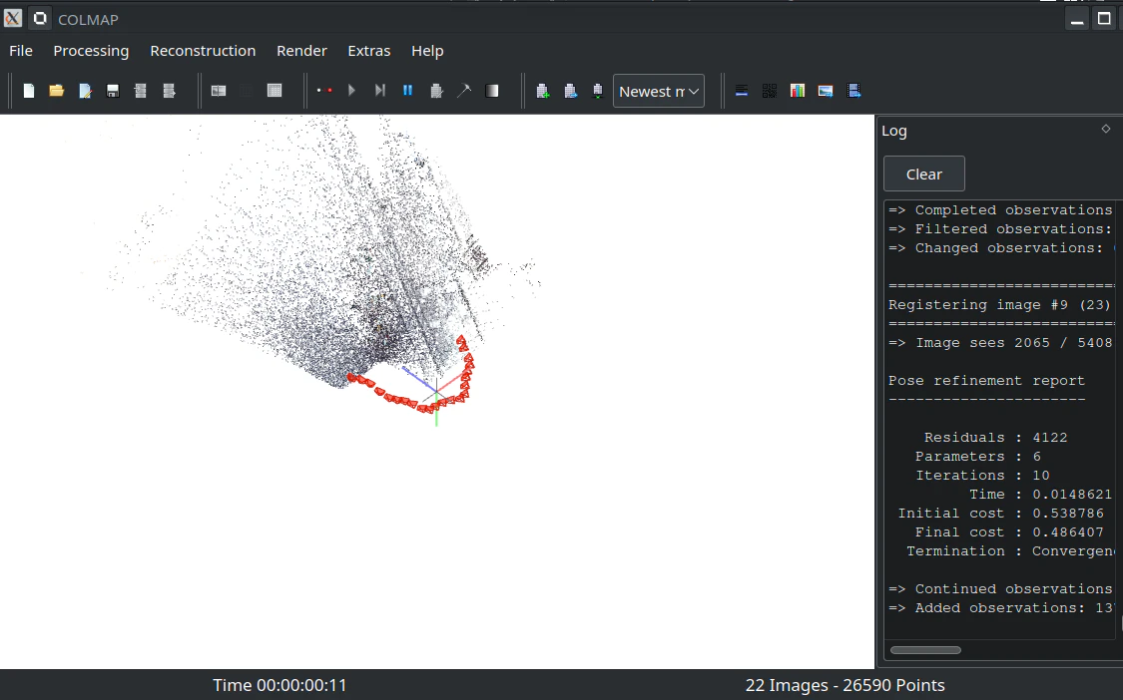Click the 'Iterations : 10' log line

pos(982,476)
